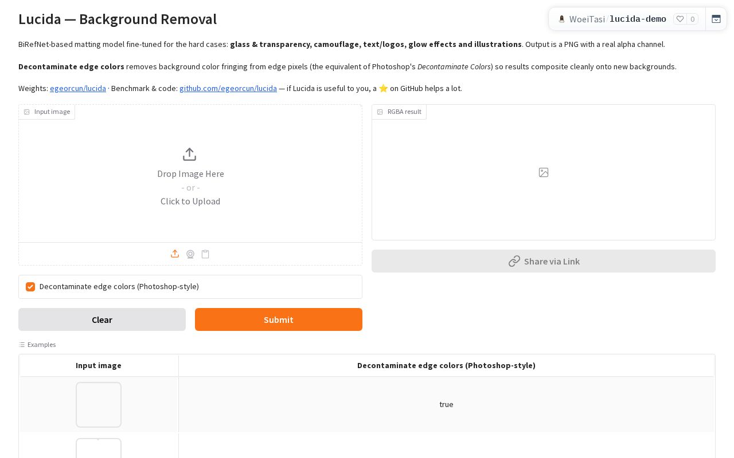The width and height of the screenshot is (734, 458).
Task: Open the space menu icon at top right
Action: click(x=716, y=19)
